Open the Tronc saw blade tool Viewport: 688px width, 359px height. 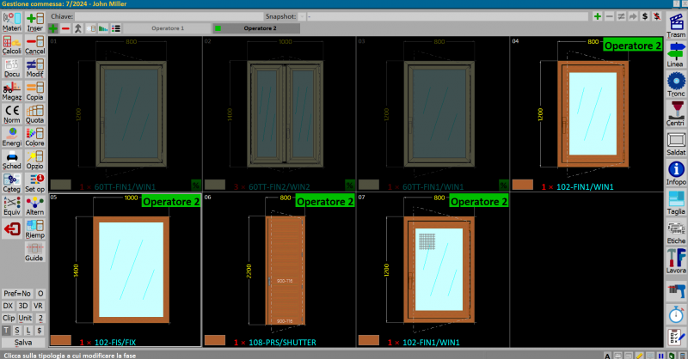point(676,84)
